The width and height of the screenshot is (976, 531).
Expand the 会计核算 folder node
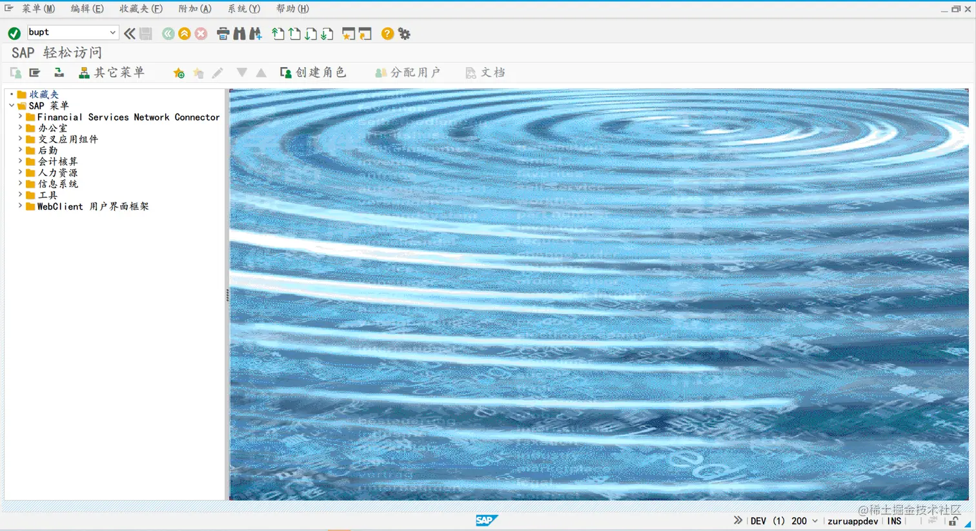(21, 161)
